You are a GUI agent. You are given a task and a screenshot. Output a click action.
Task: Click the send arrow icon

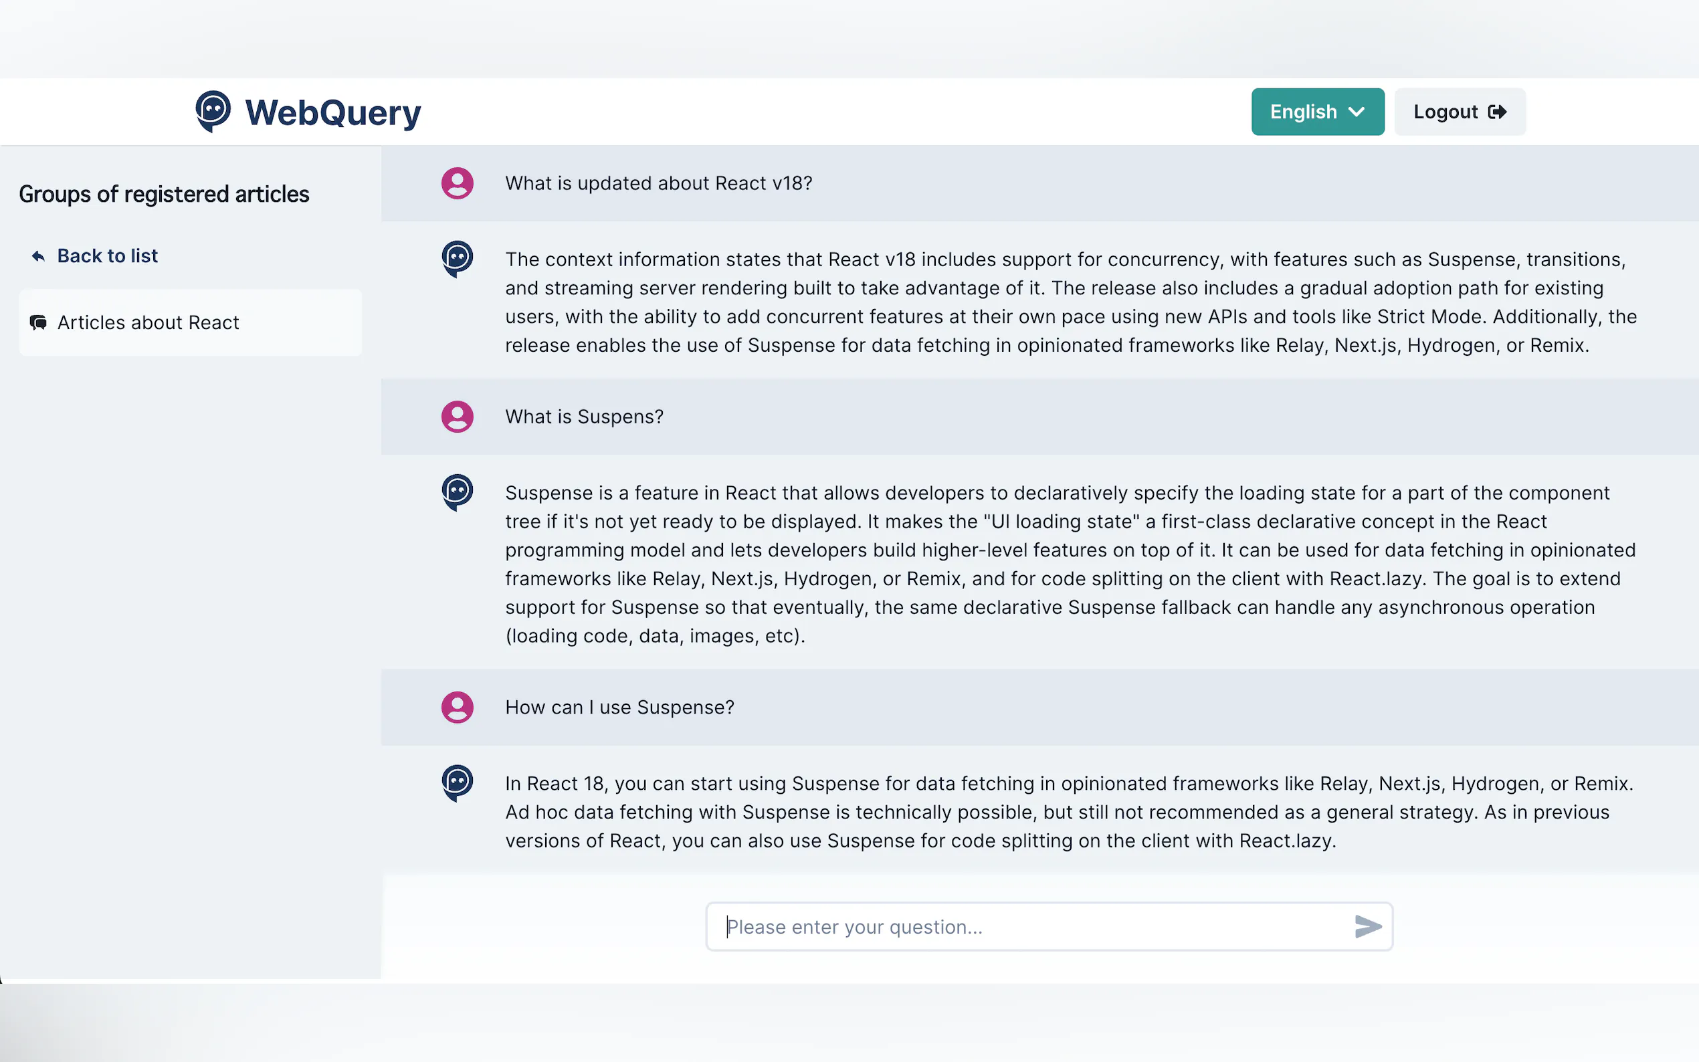coord(1367,926)
